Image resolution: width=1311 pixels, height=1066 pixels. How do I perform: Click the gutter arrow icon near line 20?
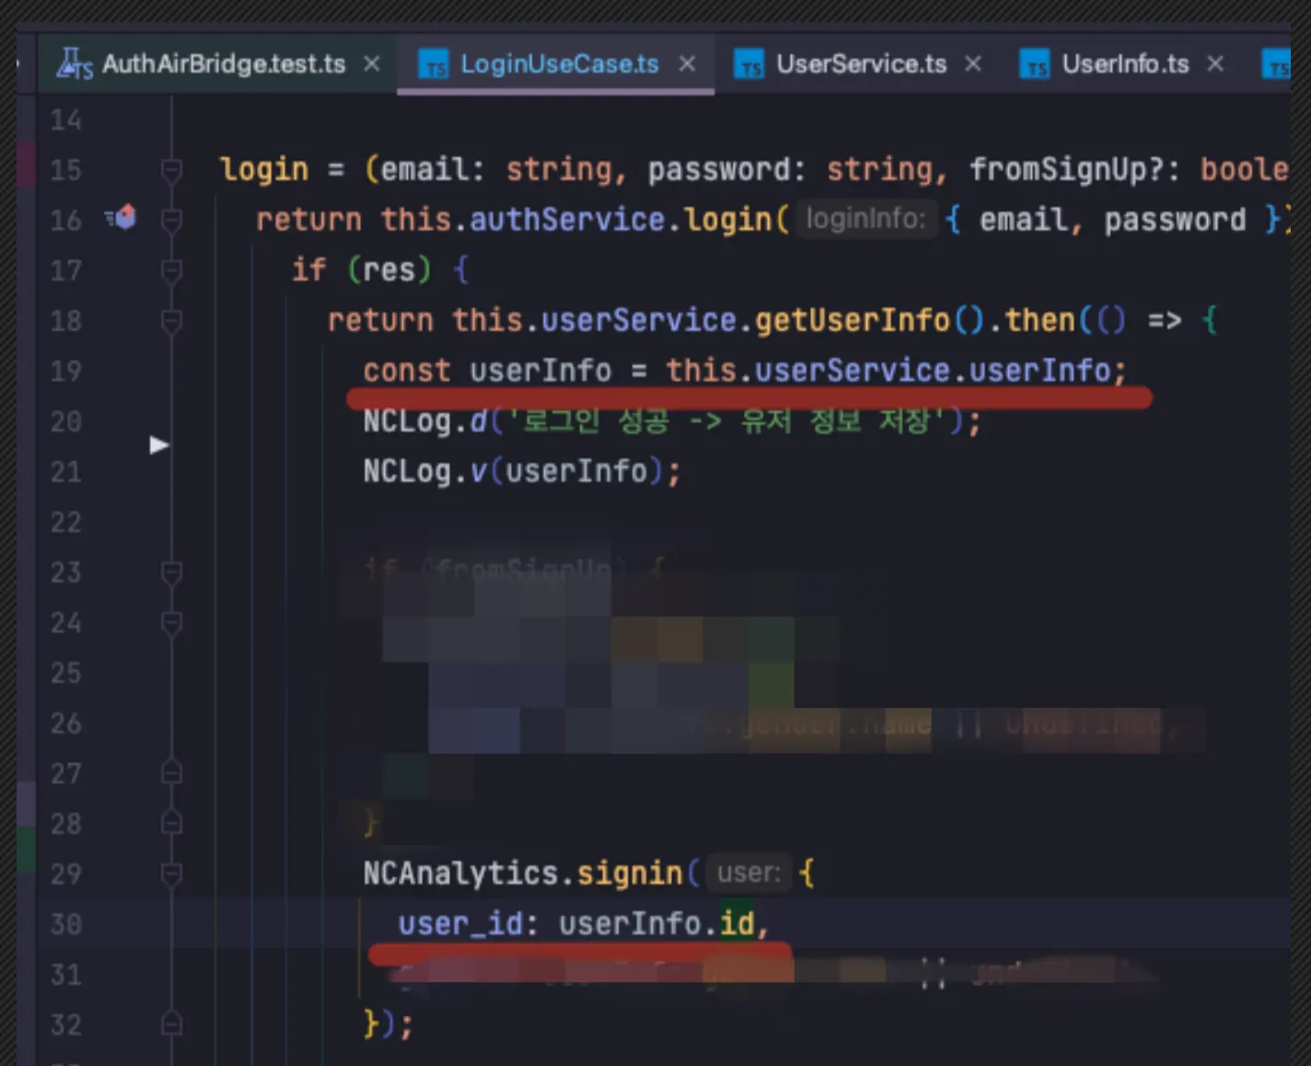point(159,446)
